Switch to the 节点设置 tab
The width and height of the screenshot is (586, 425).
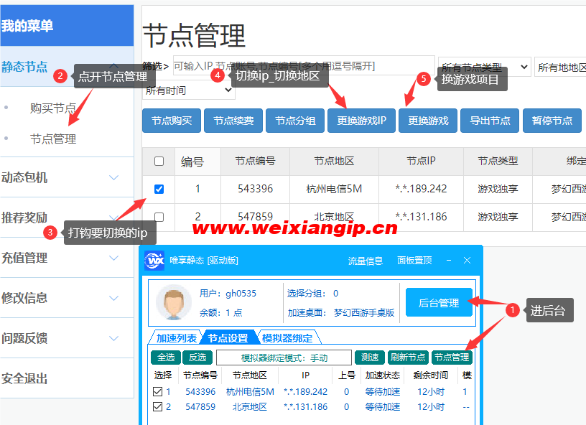pyautogui.click(x=228, y=338)
